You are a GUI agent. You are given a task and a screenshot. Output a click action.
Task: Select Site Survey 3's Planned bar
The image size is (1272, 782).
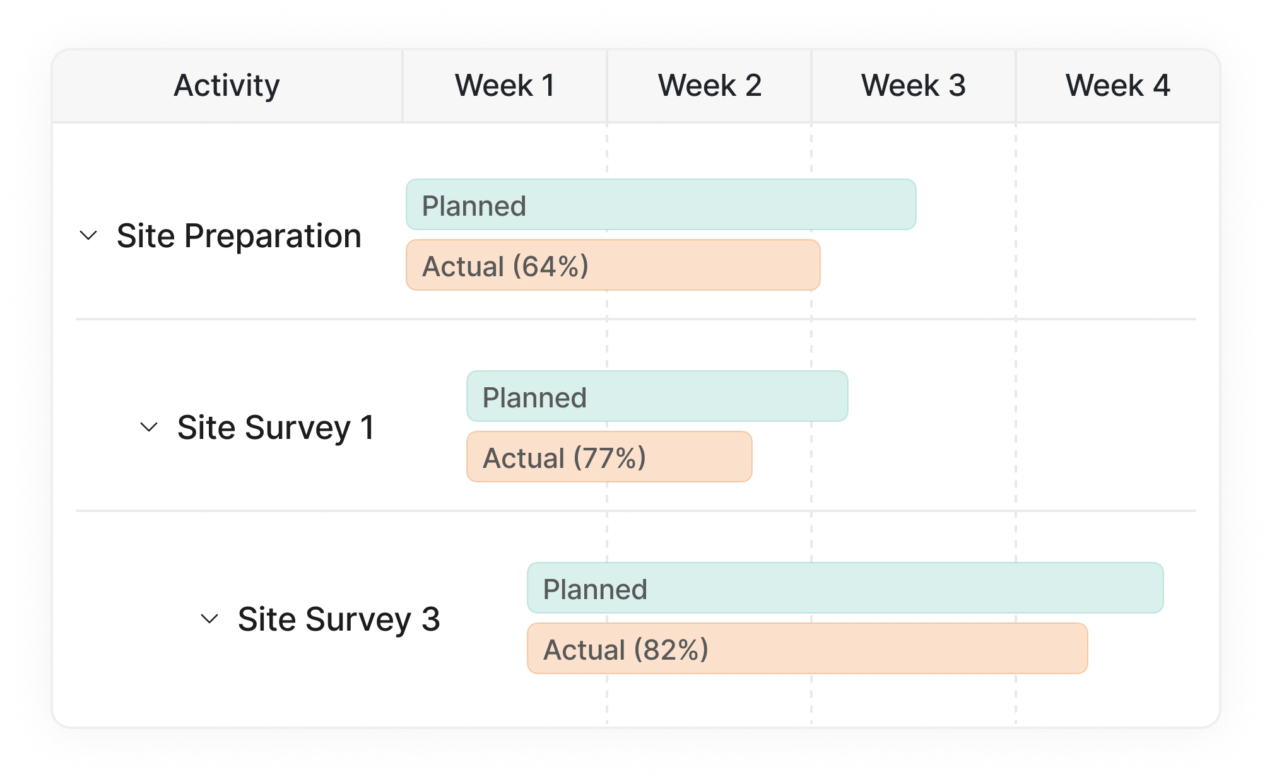tap(845, 588)
